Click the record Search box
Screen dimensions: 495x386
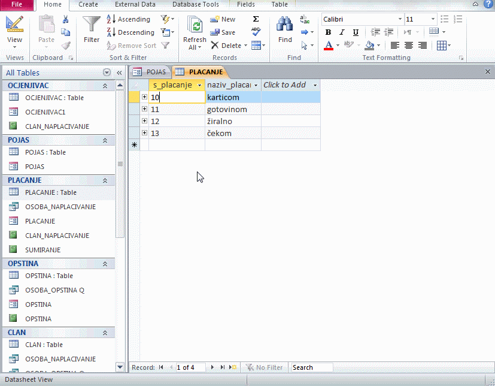click(312, 367)
